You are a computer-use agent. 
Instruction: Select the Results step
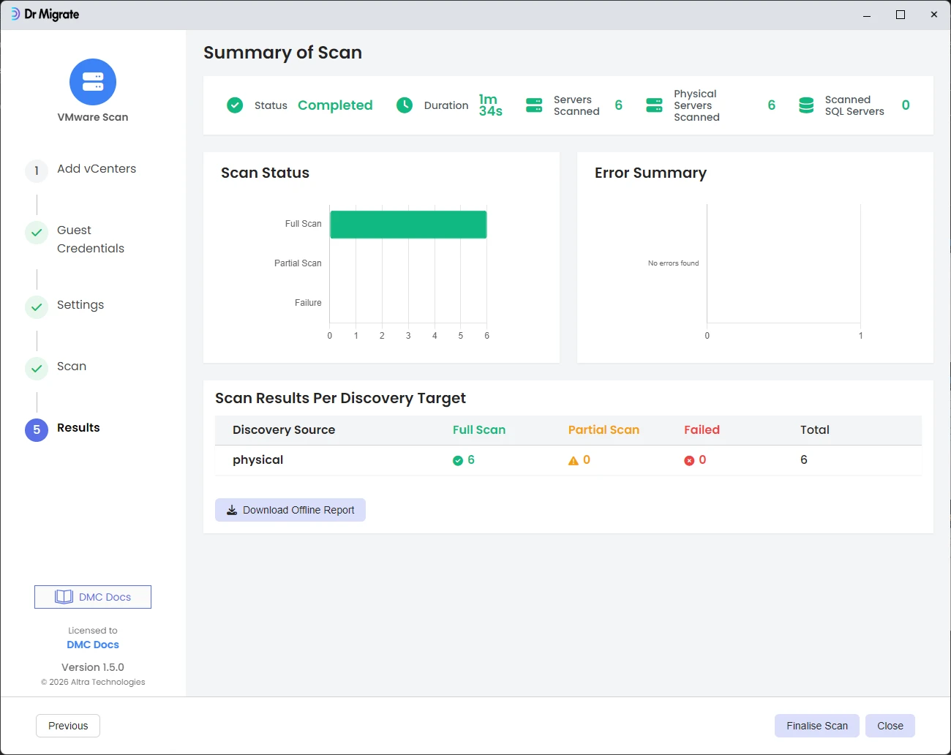click(78, 428)
